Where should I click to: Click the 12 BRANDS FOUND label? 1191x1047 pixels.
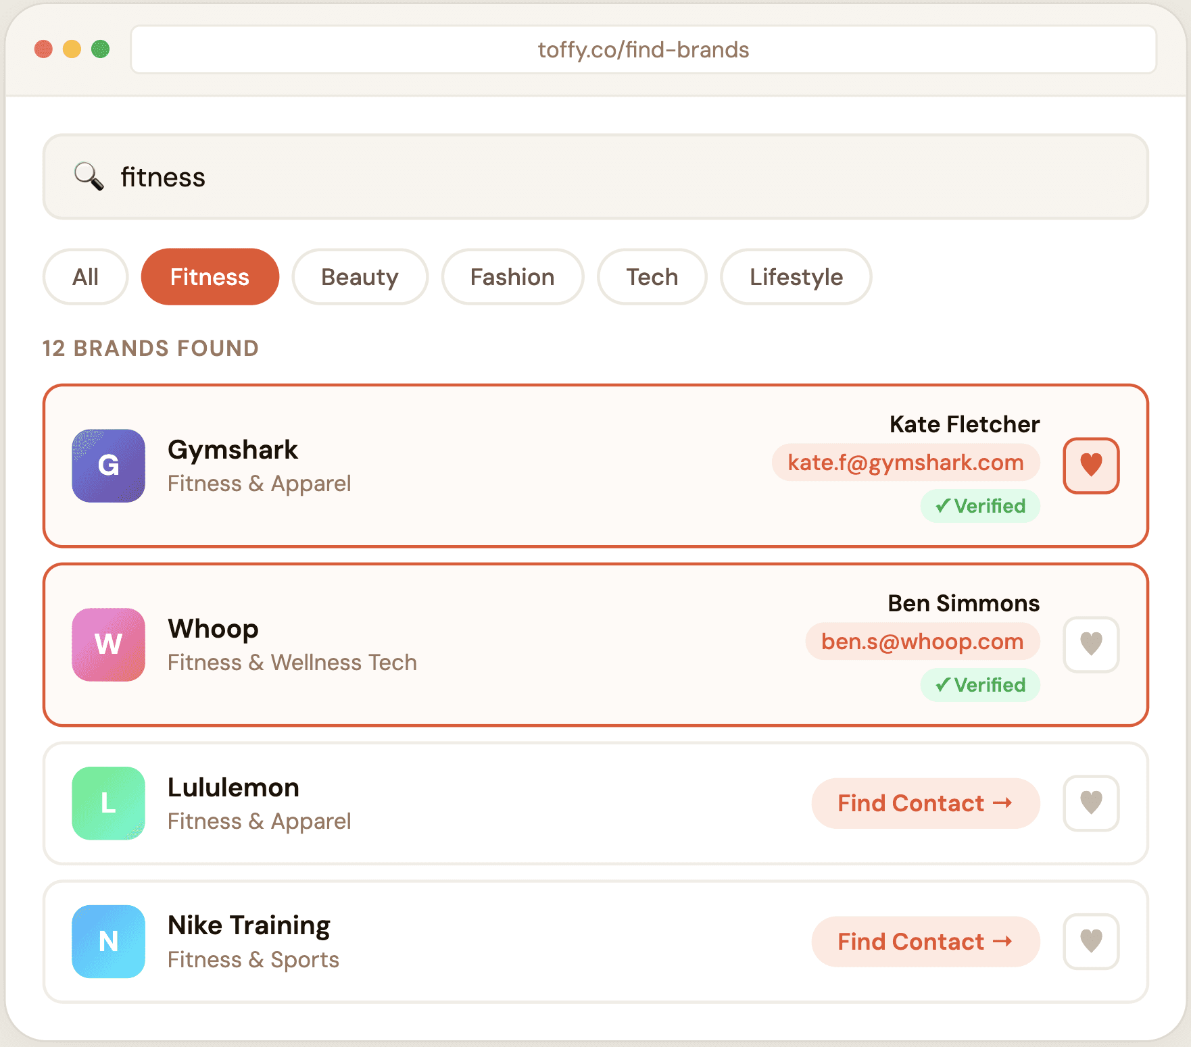pyautogui.click(x=151, y=349)
